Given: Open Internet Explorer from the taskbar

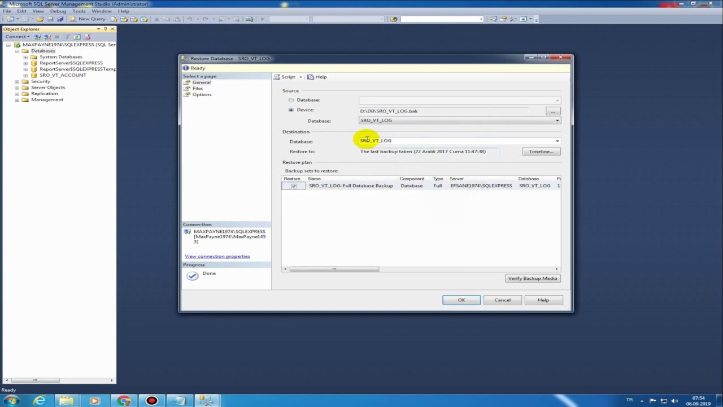Looking at the screenshot, I should 40,401.
